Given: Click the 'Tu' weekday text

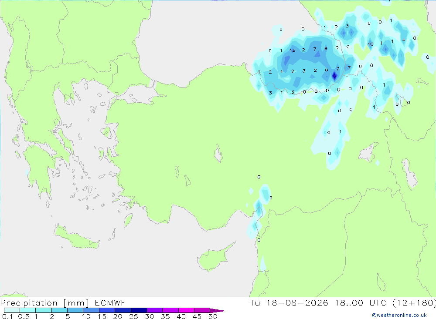Looking at the screenshot, I should [255, 302].
